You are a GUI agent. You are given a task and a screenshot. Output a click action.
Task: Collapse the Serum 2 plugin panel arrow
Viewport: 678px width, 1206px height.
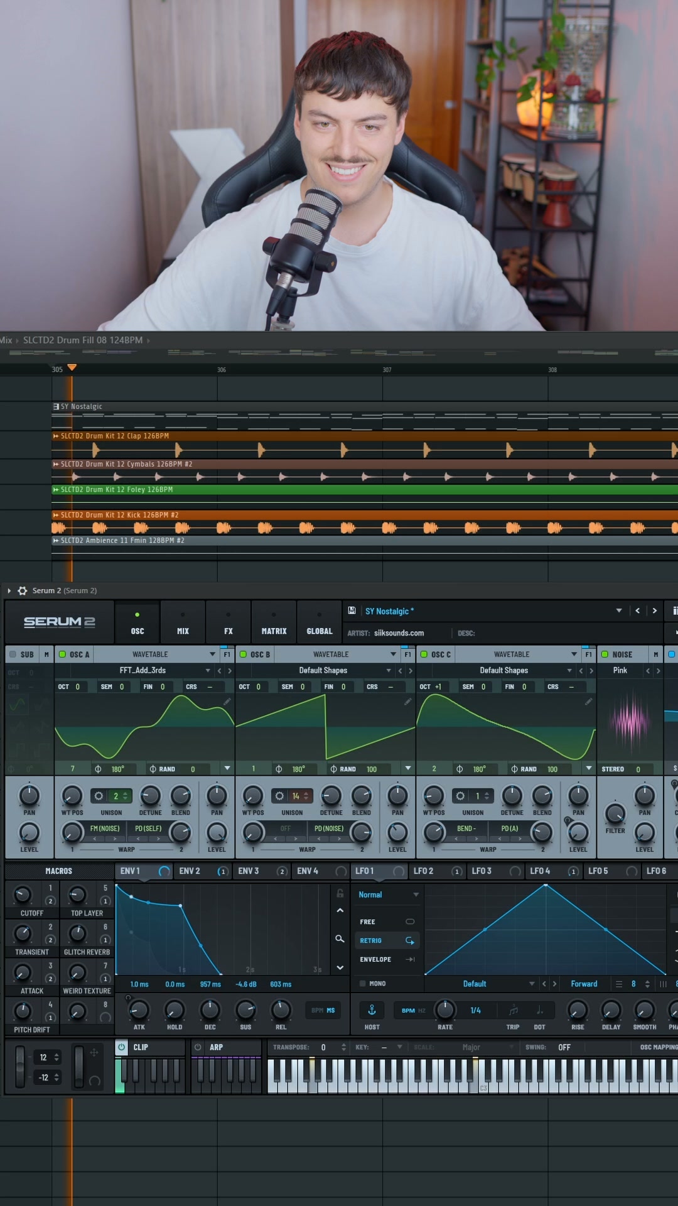[9, 590]
